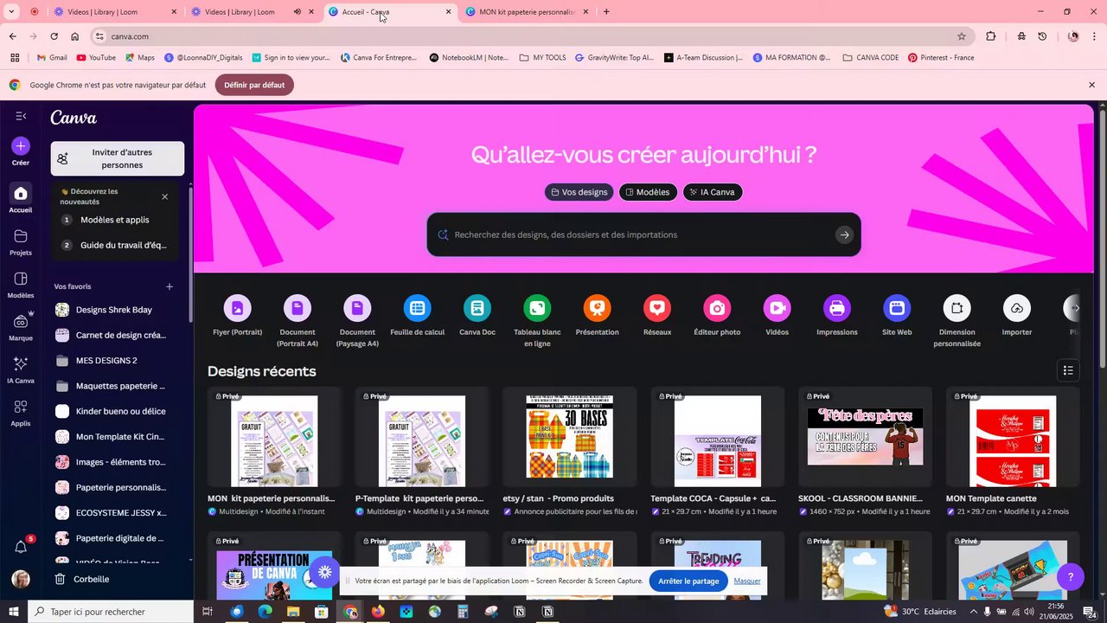Click the floating sparkle assistant button
Image resolution: width=1107 pixels, height=623 pixels.
point(324,572)
